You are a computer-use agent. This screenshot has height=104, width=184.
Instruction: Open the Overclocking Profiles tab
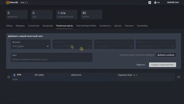pyautogui.click(x=86, y=26)
